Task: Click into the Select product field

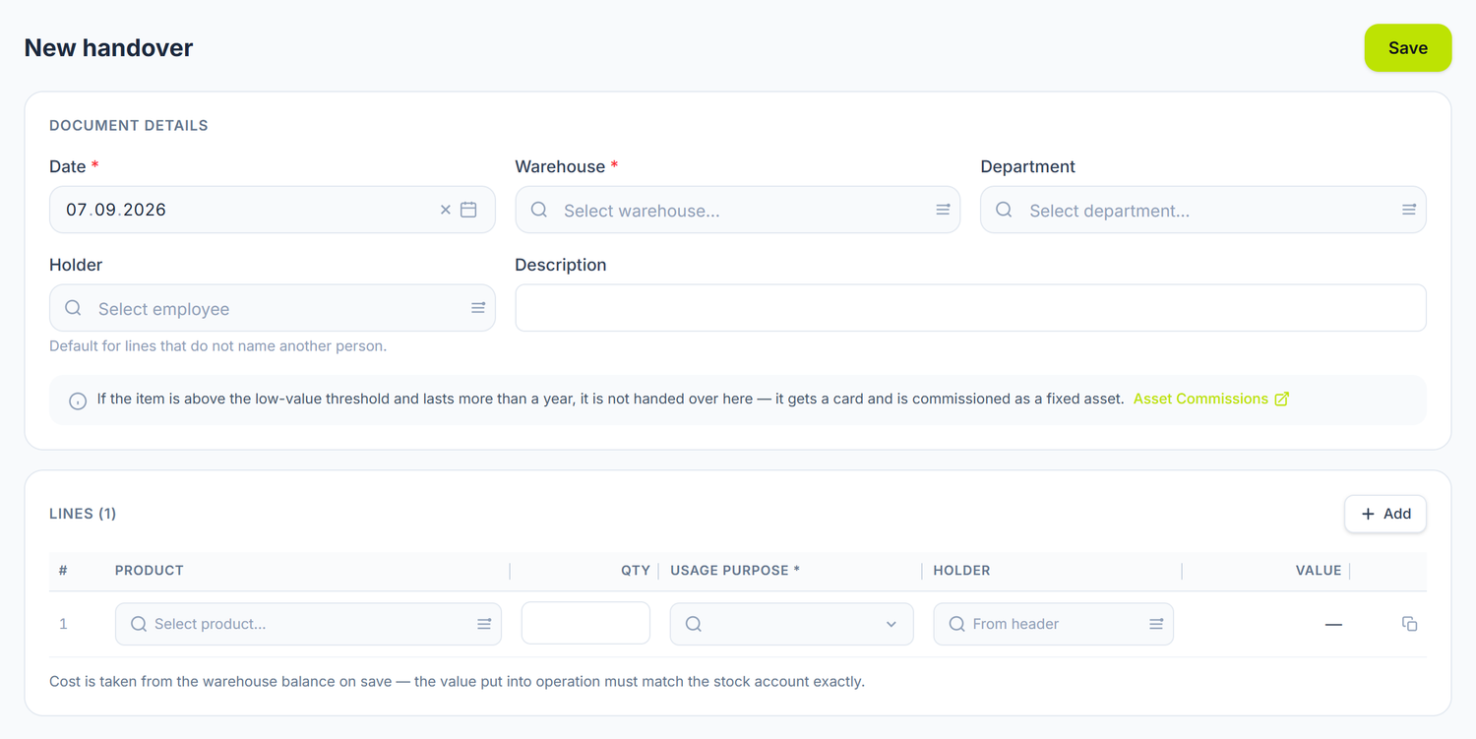Action: click(308, 624)
